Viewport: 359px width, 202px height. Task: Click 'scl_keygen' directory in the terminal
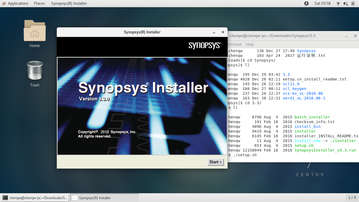click(x=295, y=89)
